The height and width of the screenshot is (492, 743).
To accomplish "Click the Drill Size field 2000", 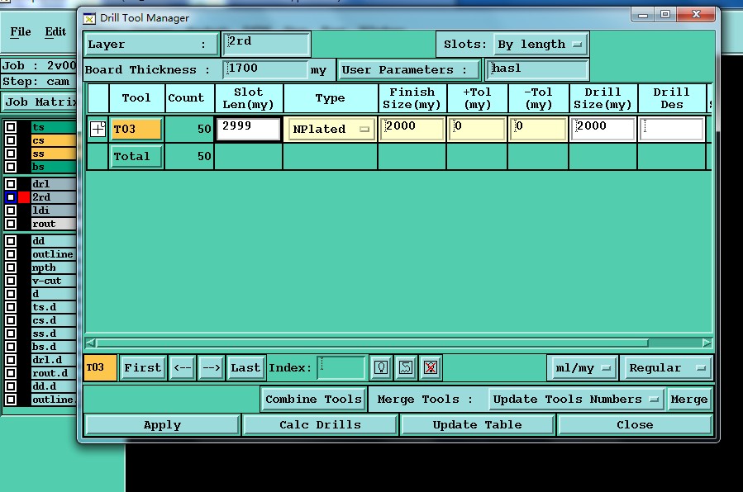I will (602, 129).
